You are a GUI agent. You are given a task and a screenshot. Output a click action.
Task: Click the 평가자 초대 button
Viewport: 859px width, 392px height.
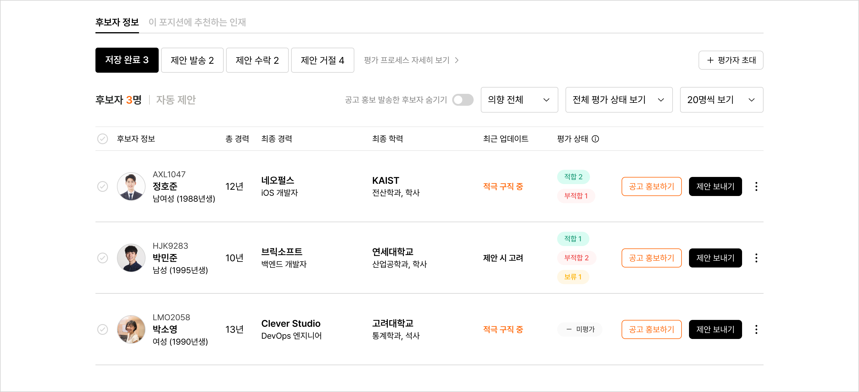tap(731, 60)
